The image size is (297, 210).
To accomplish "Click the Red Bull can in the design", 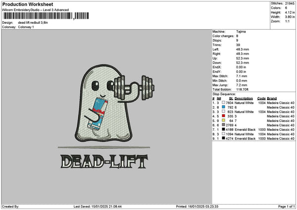I will [x=98, y=114].
